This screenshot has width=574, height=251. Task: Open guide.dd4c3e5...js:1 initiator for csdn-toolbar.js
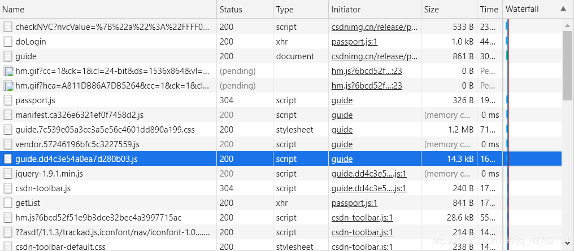click(x=369, y=188)
